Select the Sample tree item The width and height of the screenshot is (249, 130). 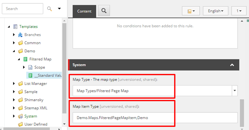[x=31, y=92]
